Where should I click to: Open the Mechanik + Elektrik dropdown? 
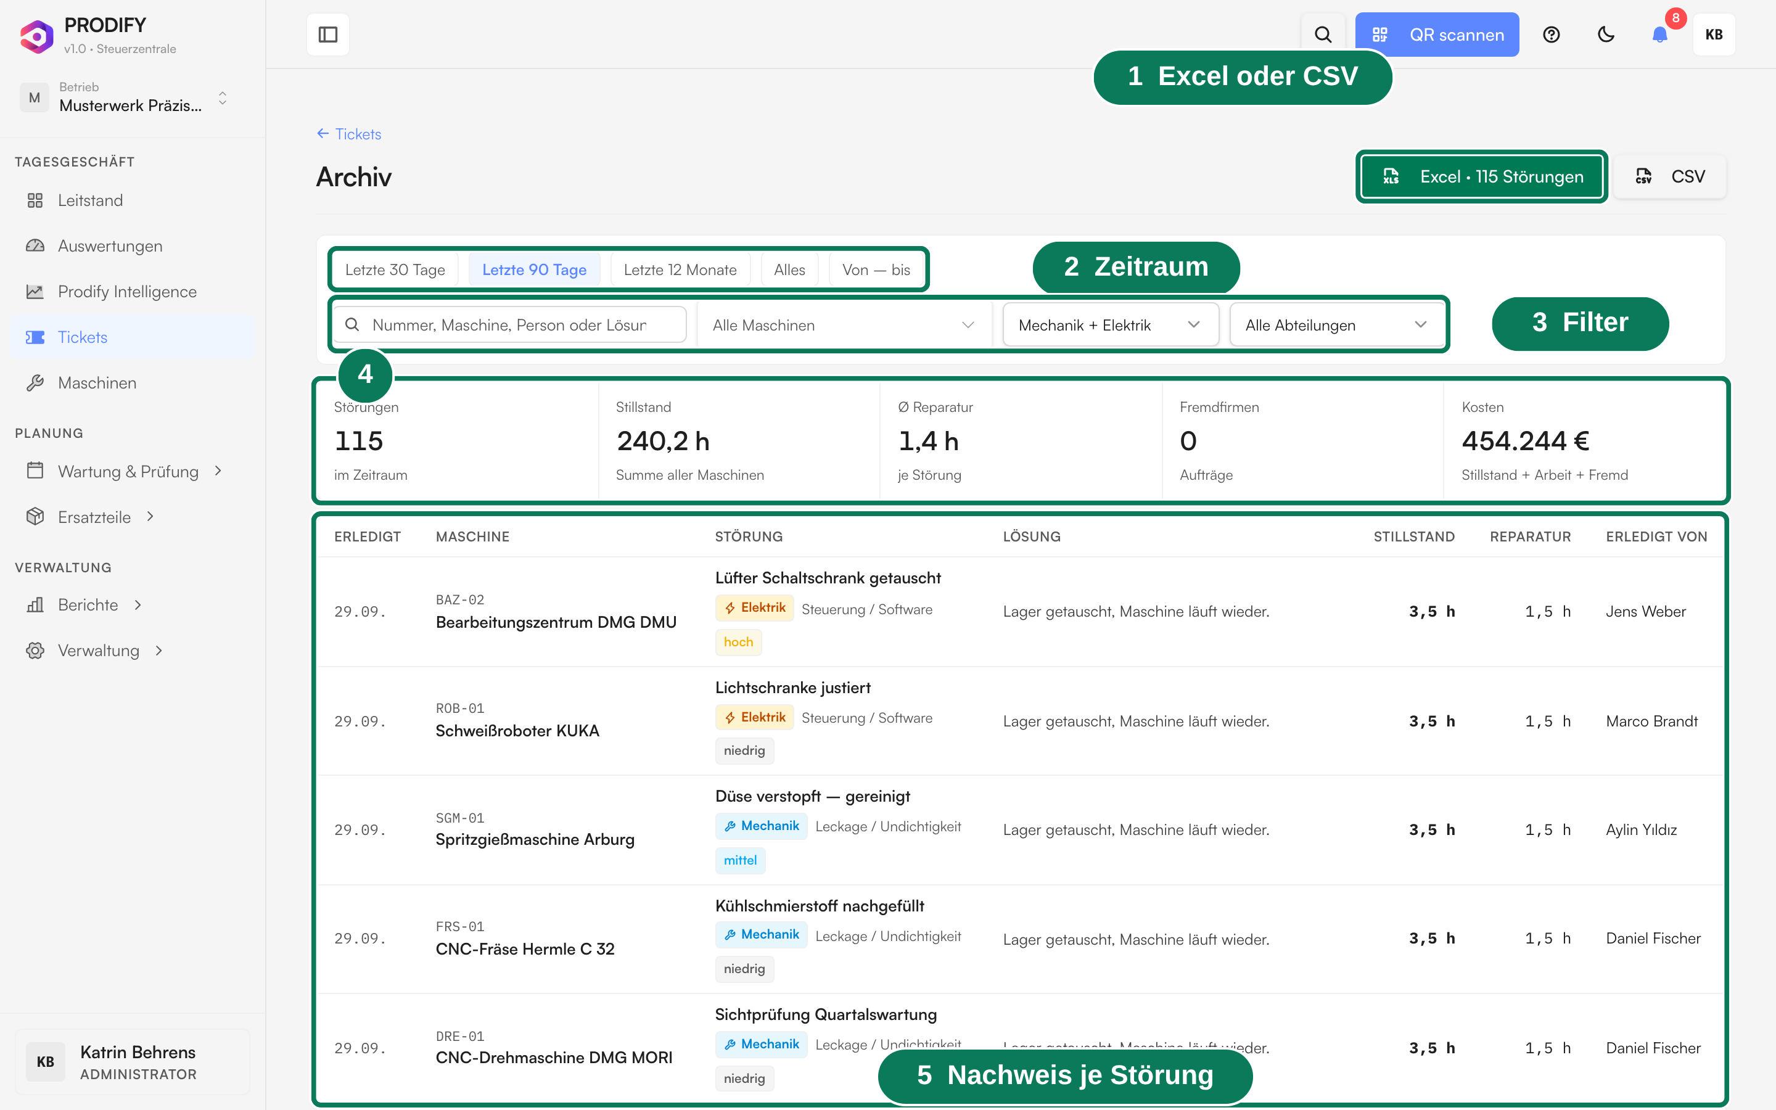pos(1109,325)
